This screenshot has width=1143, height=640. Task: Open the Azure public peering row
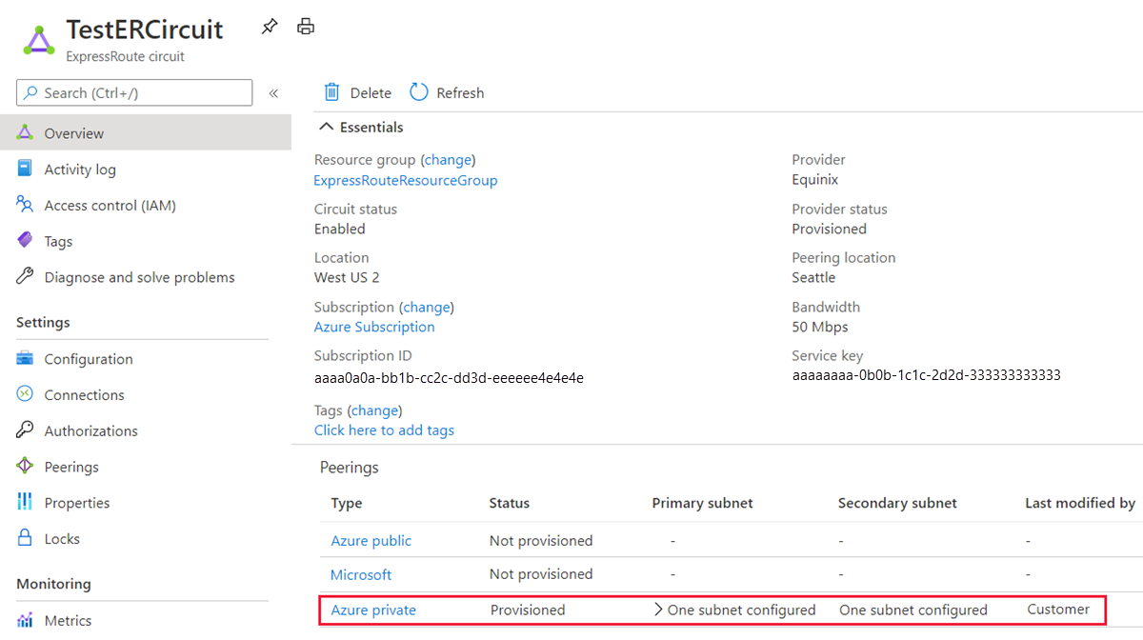[371, 541]
